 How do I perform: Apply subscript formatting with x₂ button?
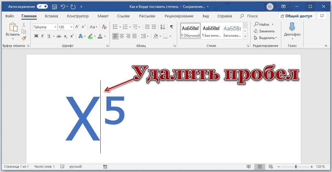tap(66, 36)
